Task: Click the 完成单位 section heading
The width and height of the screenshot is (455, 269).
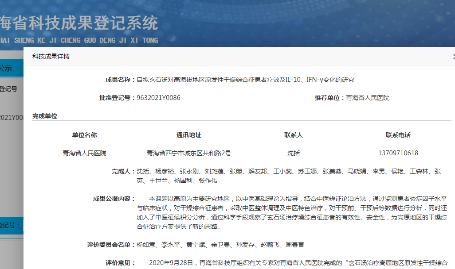Action: pyautogui.click(x=45, y=116)
